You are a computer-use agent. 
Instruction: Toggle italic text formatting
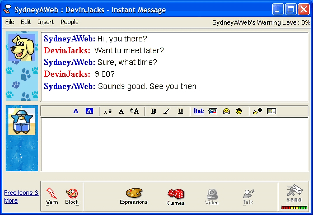[167, 111]
